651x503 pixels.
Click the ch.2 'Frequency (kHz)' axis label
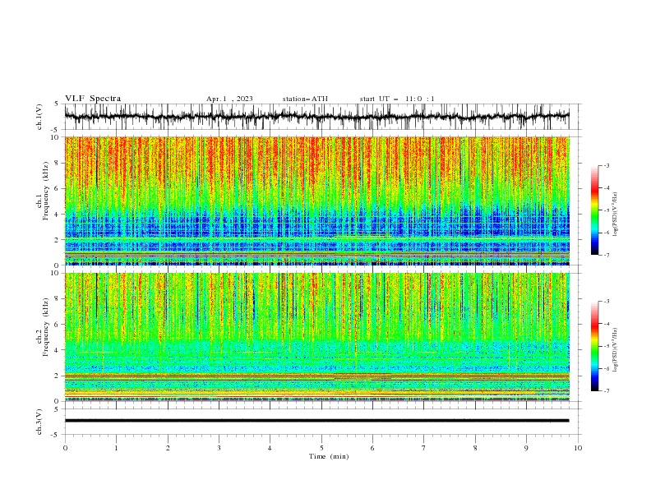point(46,327)
